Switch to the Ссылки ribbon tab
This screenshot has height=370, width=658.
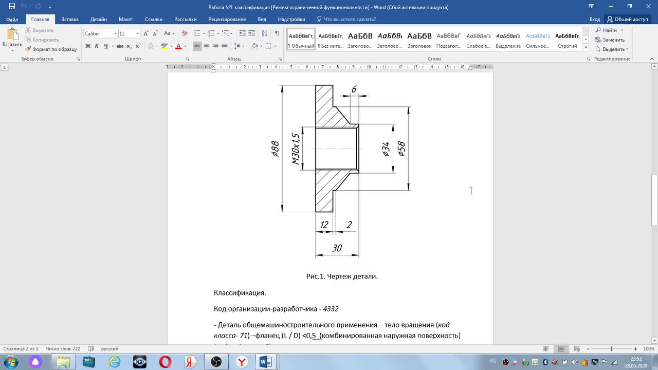tap(153, 20)
